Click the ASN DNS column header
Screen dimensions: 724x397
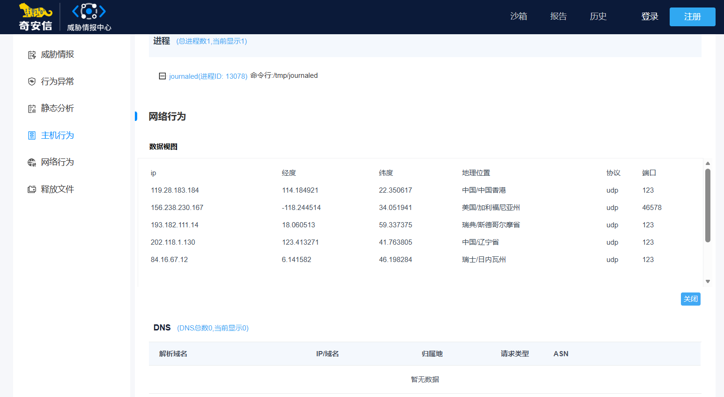point(561,354)
